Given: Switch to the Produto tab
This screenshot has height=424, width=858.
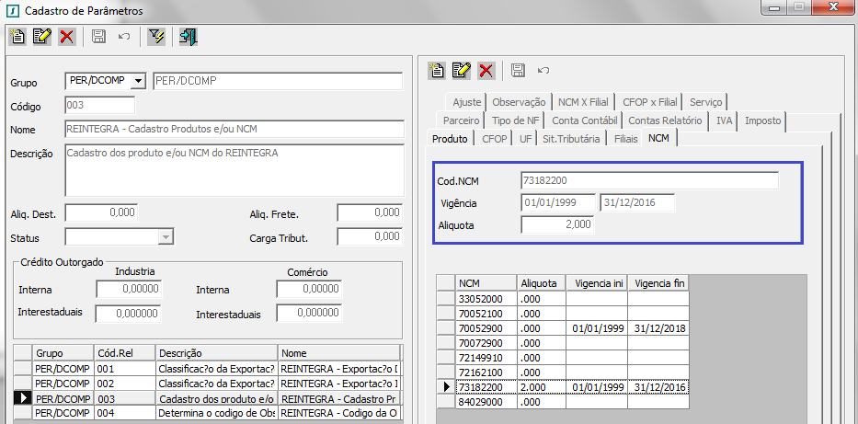Looking at the screenshot, I should tap(450, 139).
